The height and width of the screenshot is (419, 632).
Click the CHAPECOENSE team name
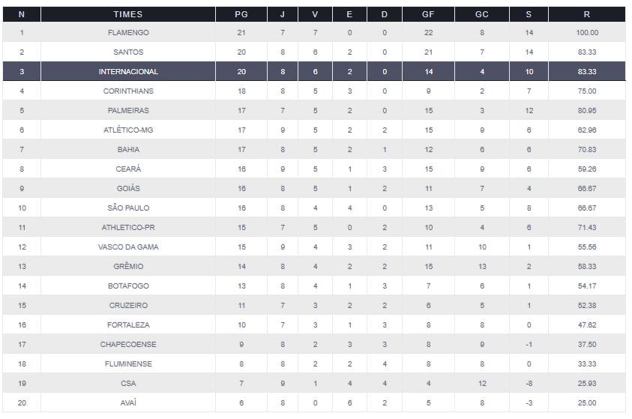[x=128, y=344]
